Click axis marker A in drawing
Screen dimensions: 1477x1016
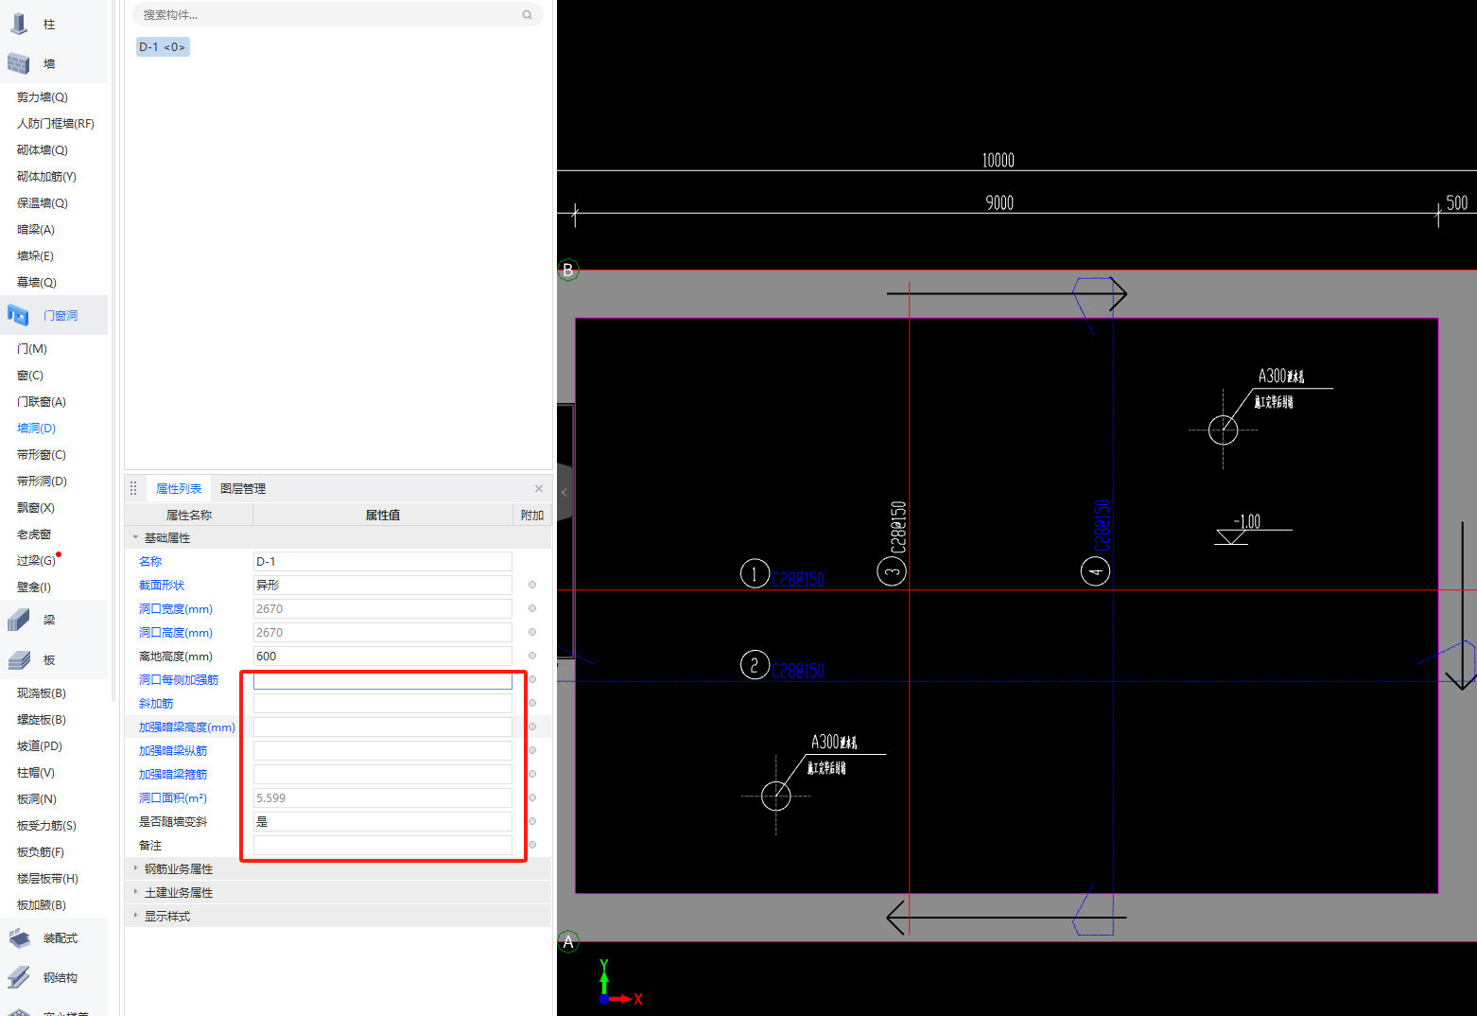(568, 941)
